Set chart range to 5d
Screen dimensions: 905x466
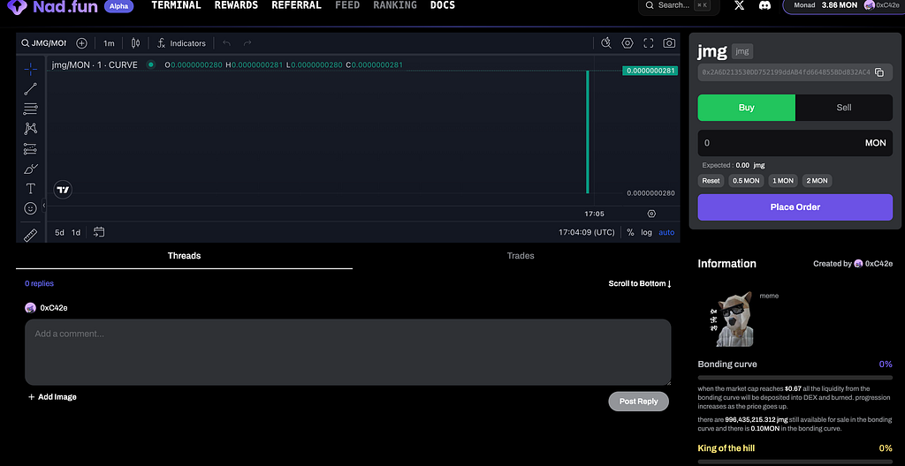59,232
